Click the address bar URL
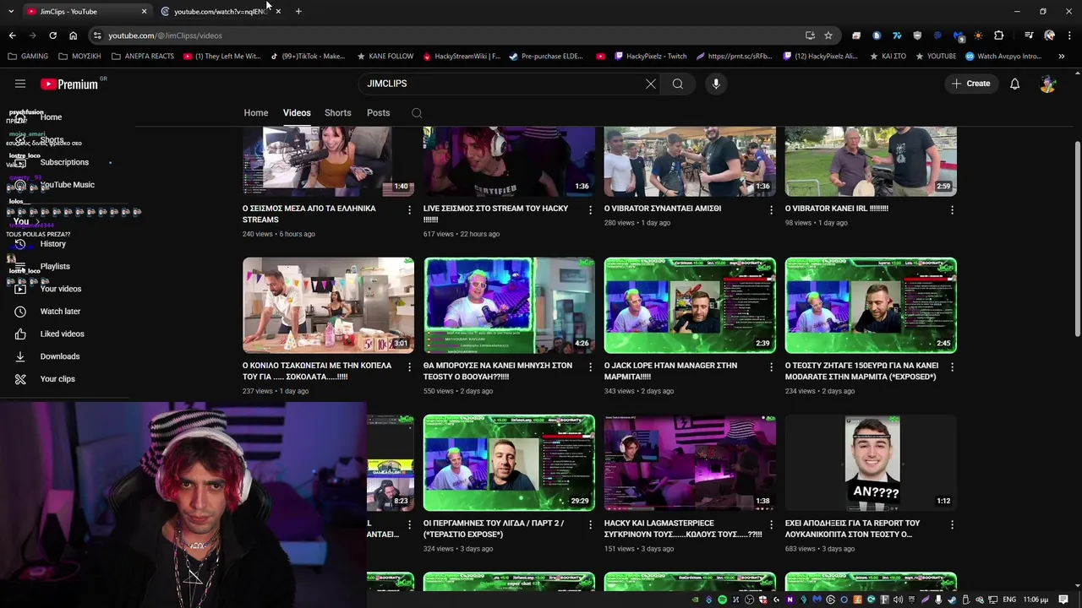1082x608 pixels. click(165, 35)
